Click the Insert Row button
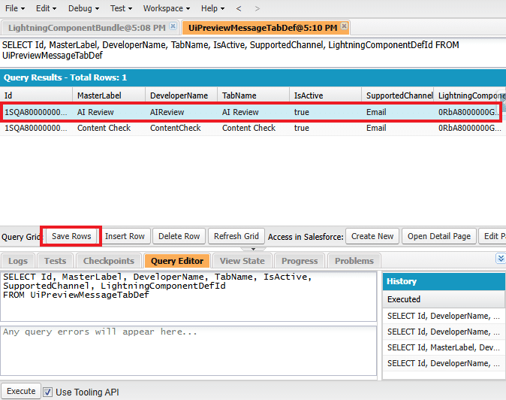This screenshot has height=400, width=506. pos(125,236)
